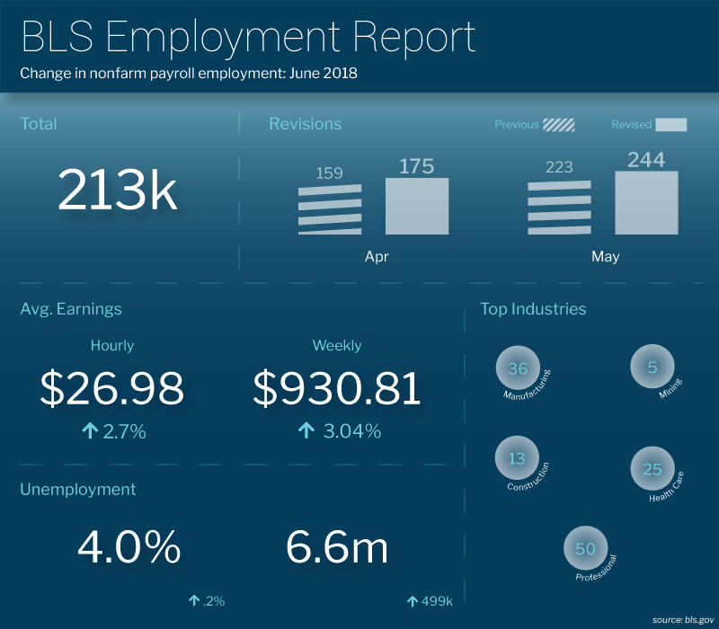Image resolution: width=719 pixels, height=629 pixels.
Task: Click the "213k" total figure
Action: tap(118, 189)
